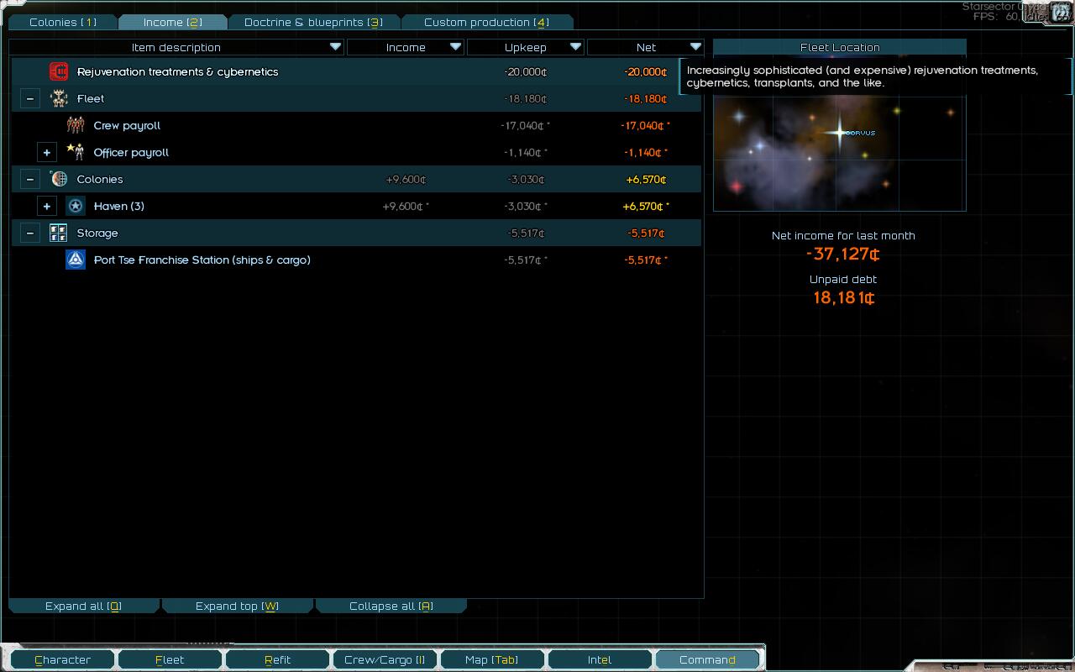
Task: Click the Collapse all button
Action: click(x=391, y=606)
